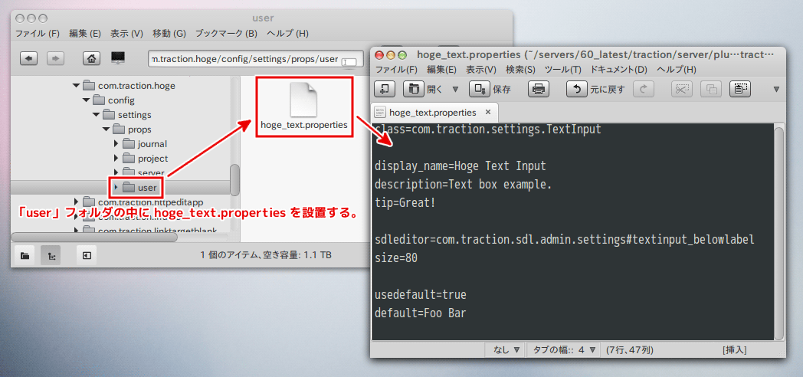803x377 pixels.
Task: Show more editor toolbar items
Action: point(776,90)
